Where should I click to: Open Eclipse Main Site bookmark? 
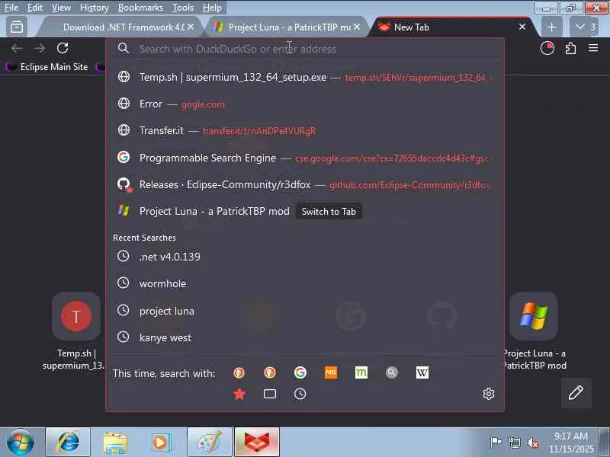tap(50, 67)
